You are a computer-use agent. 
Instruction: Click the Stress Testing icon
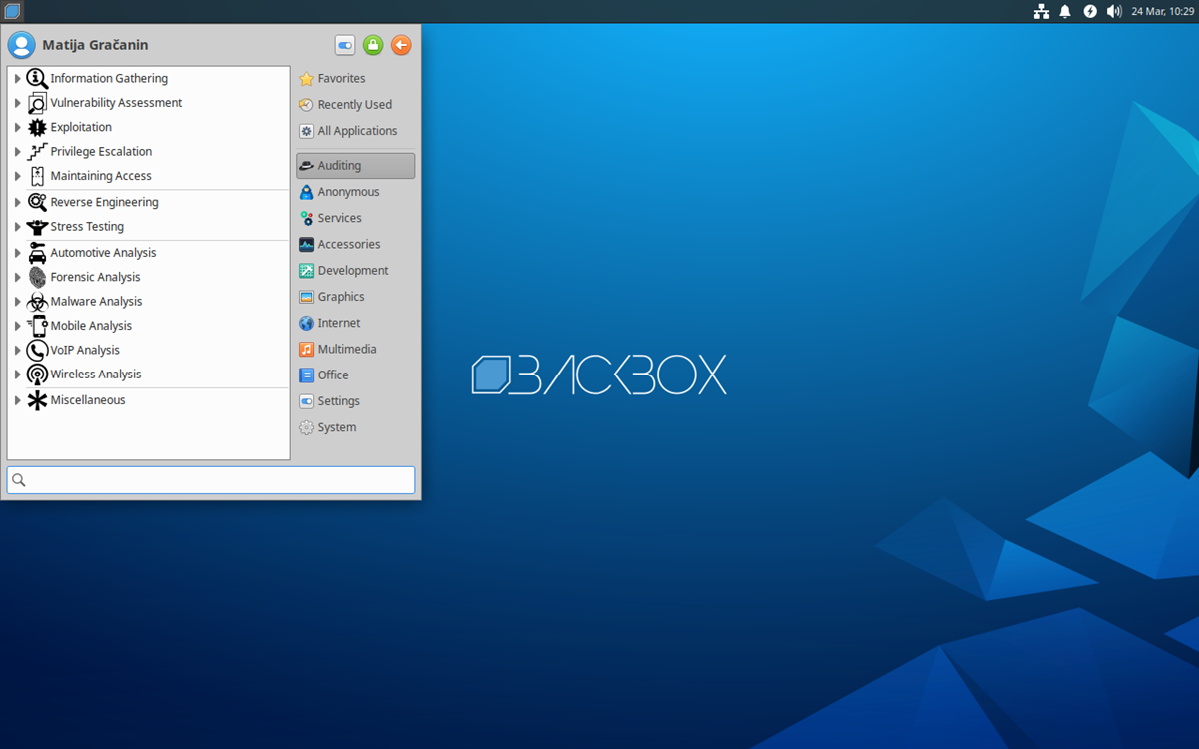coord(37,226)
